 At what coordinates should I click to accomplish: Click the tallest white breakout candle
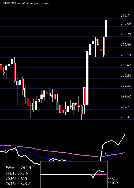pos(87,78)
